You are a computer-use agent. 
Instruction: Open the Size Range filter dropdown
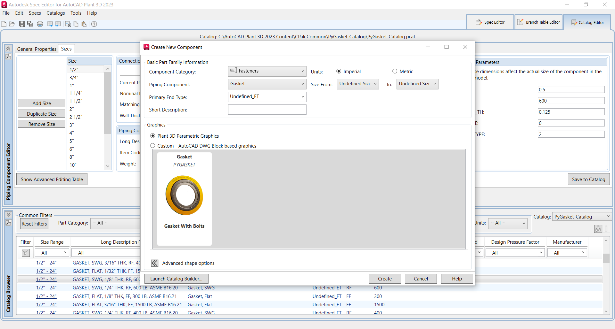point(52,253)
